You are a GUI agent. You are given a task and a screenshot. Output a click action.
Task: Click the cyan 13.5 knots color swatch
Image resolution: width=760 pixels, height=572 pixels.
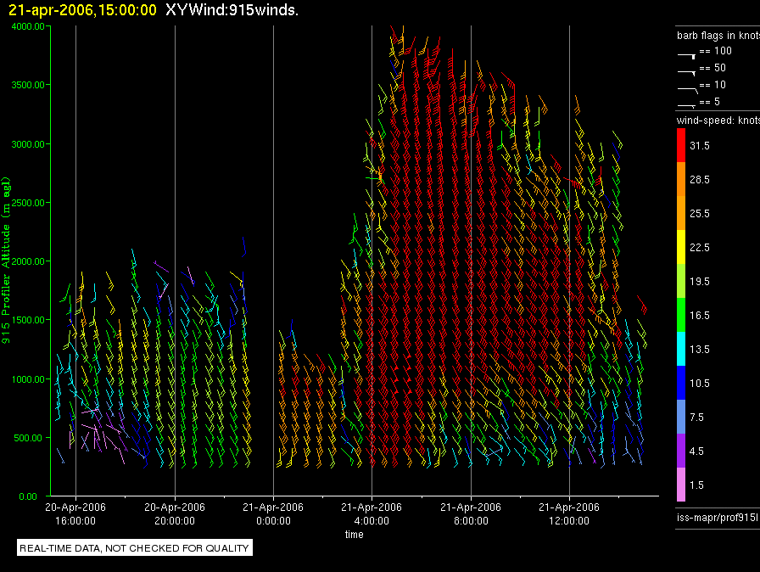(x=681, y=349)
